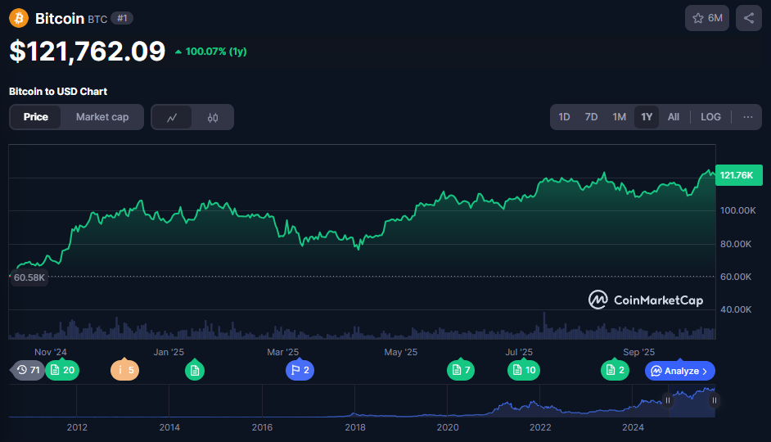Click 2022 on the overview timeline
This screenshot has height=442, width=771.
(x=540, y=427)
